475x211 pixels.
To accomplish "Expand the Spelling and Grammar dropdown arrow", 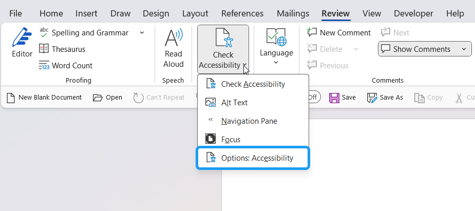I will 142,33.
